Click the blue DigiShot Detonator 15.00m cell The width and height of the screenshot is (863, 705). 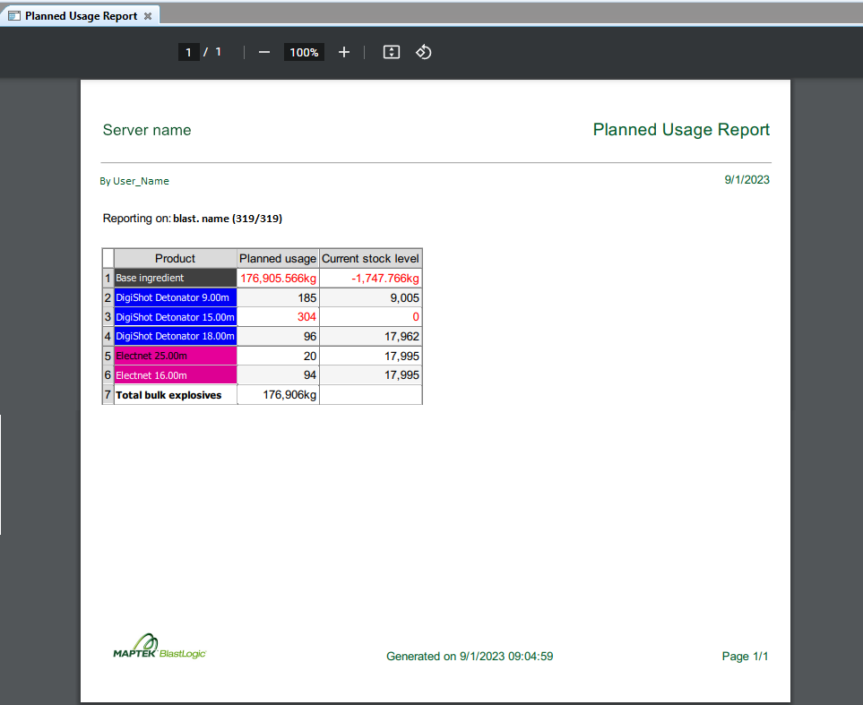[x=175, y=317]
